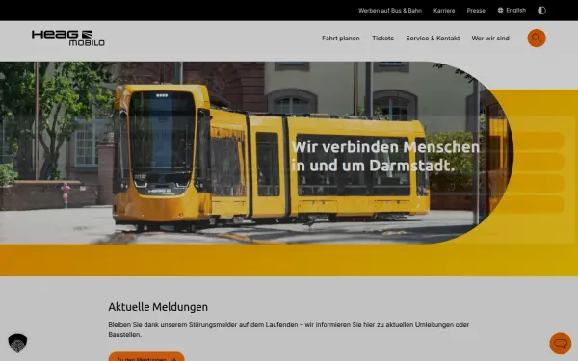Viewport: 578px width, 361px height.
Task: Toggle the contrast mode icon
Action: (541, 11)
